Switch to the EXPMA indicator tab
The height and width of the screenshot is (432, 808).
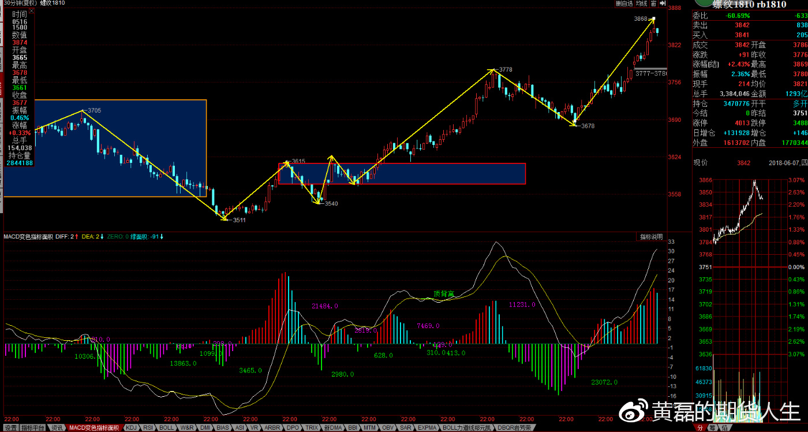pyautogui.click(x=427, y=428)
